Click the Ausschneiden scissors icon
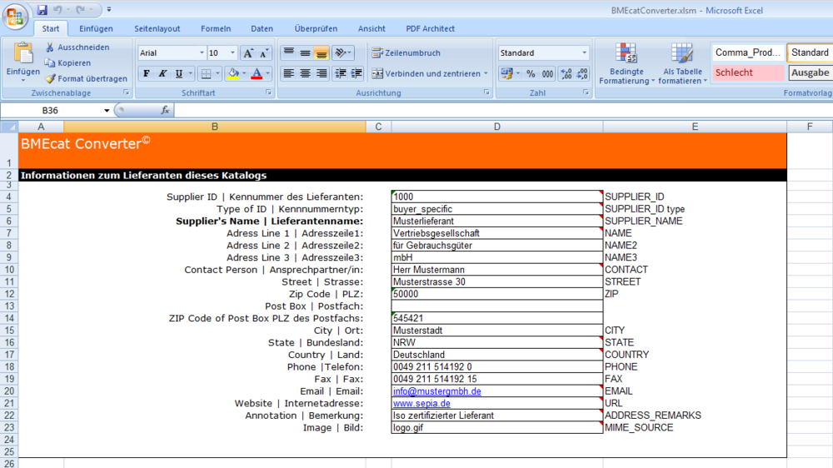 (x=50, y=47)
